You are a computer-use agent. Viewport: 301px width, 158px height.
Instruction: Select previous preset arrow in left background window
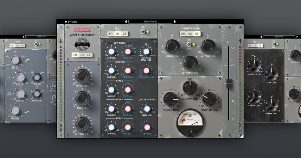pyautogui.click(x=23, y=37)
